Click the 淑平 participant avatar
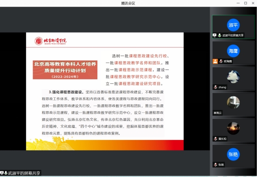Viewport: 257px width, 177px height. [x=233, y=25]
